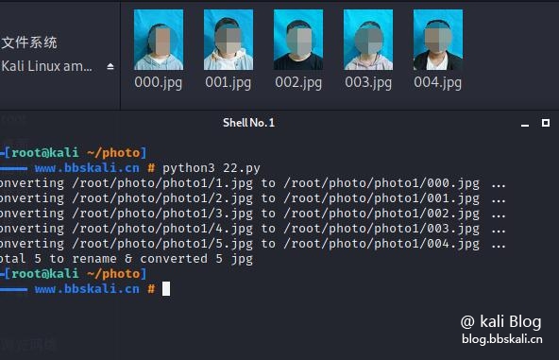Select the 002.jpg photo thumbnail
This screenshot has height=360, width=559.
(298, 40)
